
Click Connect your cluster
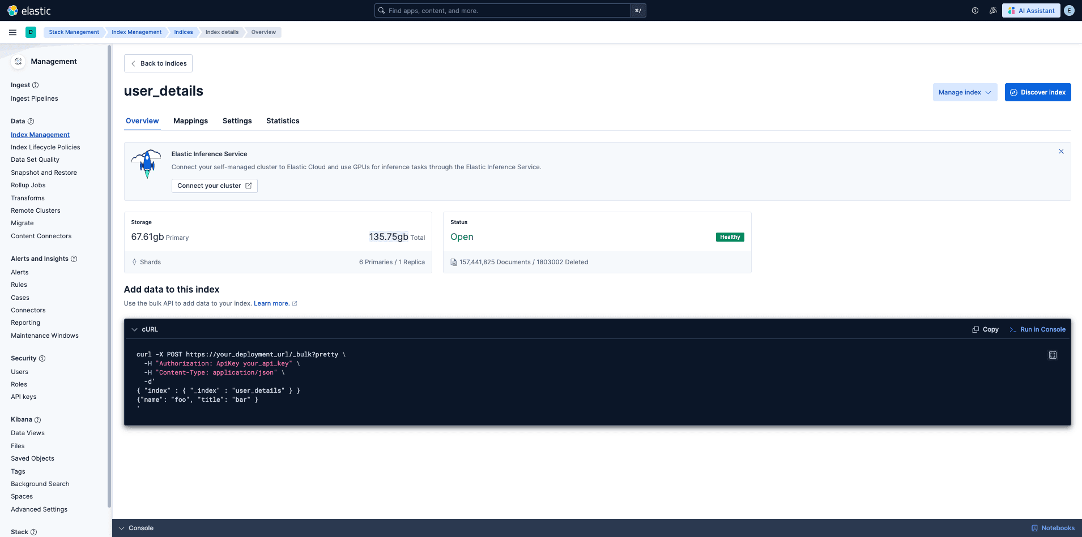[x=215, y=186]
